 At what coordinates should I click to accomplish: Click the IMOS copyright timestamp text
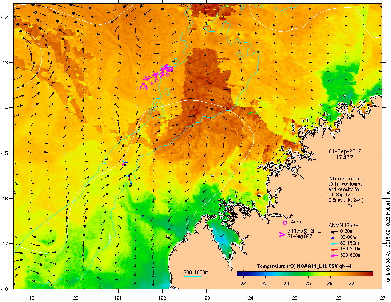point(388,236)
